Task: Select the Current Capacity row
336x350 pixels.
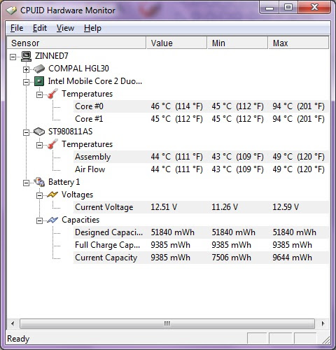Action: 201,258
